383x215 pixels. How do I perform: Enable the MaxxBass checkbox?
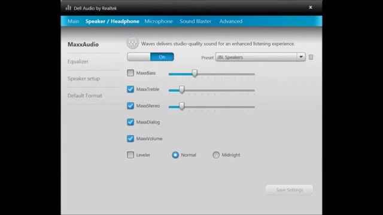pos(130,73)
